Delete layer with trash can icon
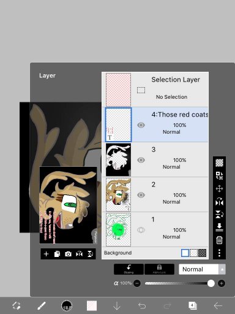This screenshot has height=314, width=235. pos(219,240)
